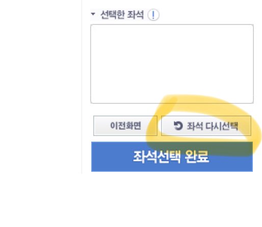This screenshot has width=262, height=227.
Task: Toggle the small arrow before 선택한 좌석
Action: [x=93, y=14]
